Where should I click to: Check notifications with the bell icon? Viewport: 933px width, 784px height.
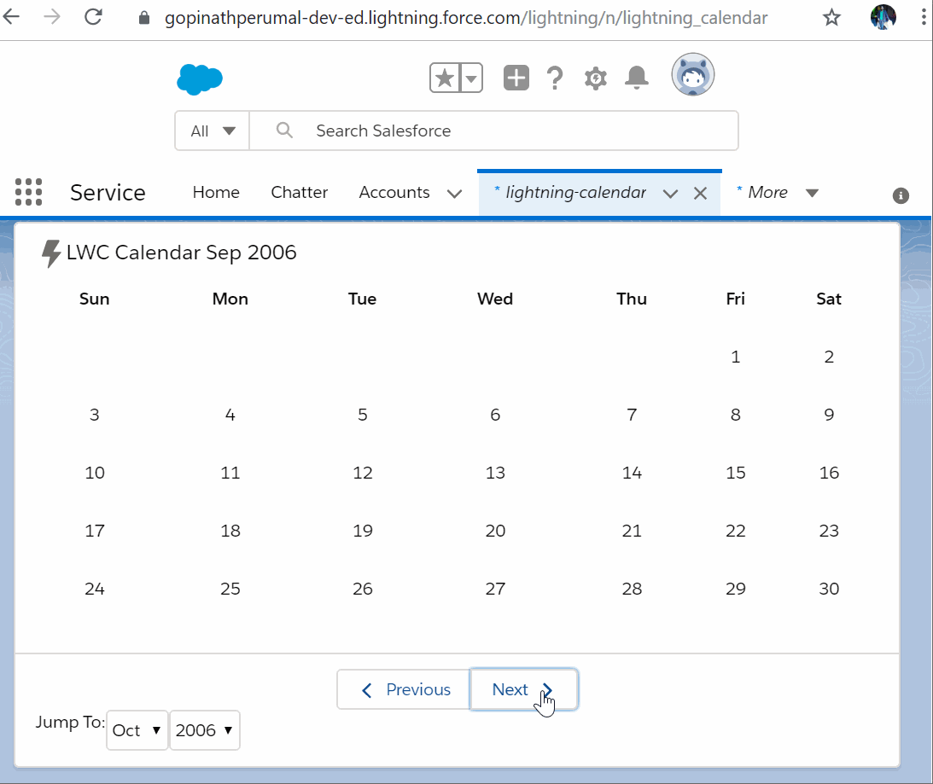pyautogui.click(x=635, y=78)
